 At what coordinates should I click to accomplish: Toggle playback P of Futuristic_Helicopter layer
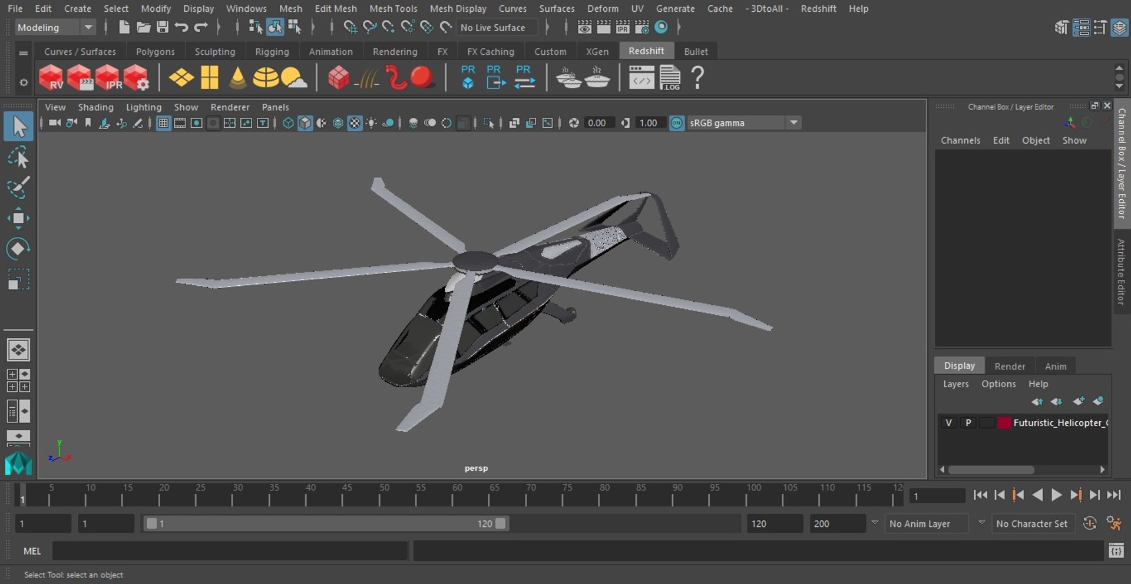(x=968, y=423)
